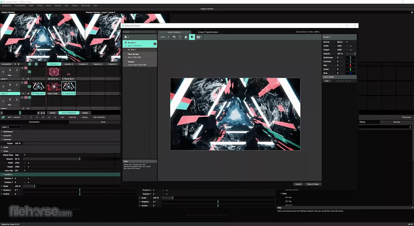Open the Application menu
414x226 pixels.
[x=7, y=5]
